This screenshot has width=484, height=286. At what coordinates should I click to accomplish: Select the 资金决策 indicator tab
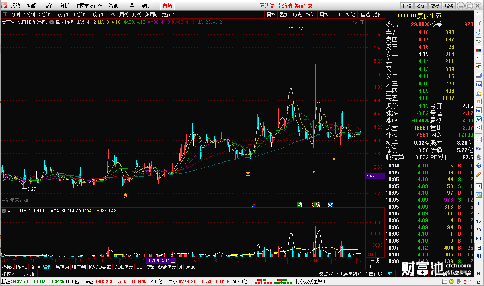(x=167, y=267)
